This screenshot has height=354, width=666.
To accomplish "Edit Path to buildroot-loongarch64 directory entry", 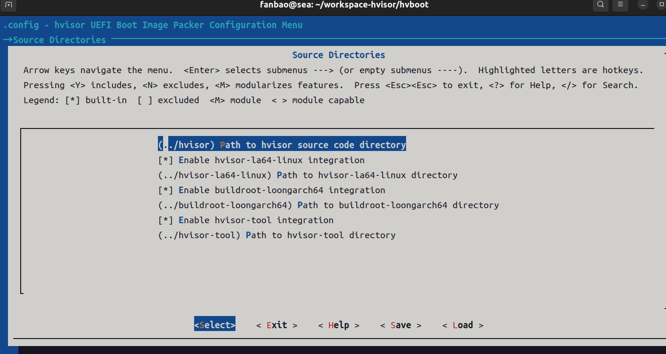I will (x=328, y=205).
